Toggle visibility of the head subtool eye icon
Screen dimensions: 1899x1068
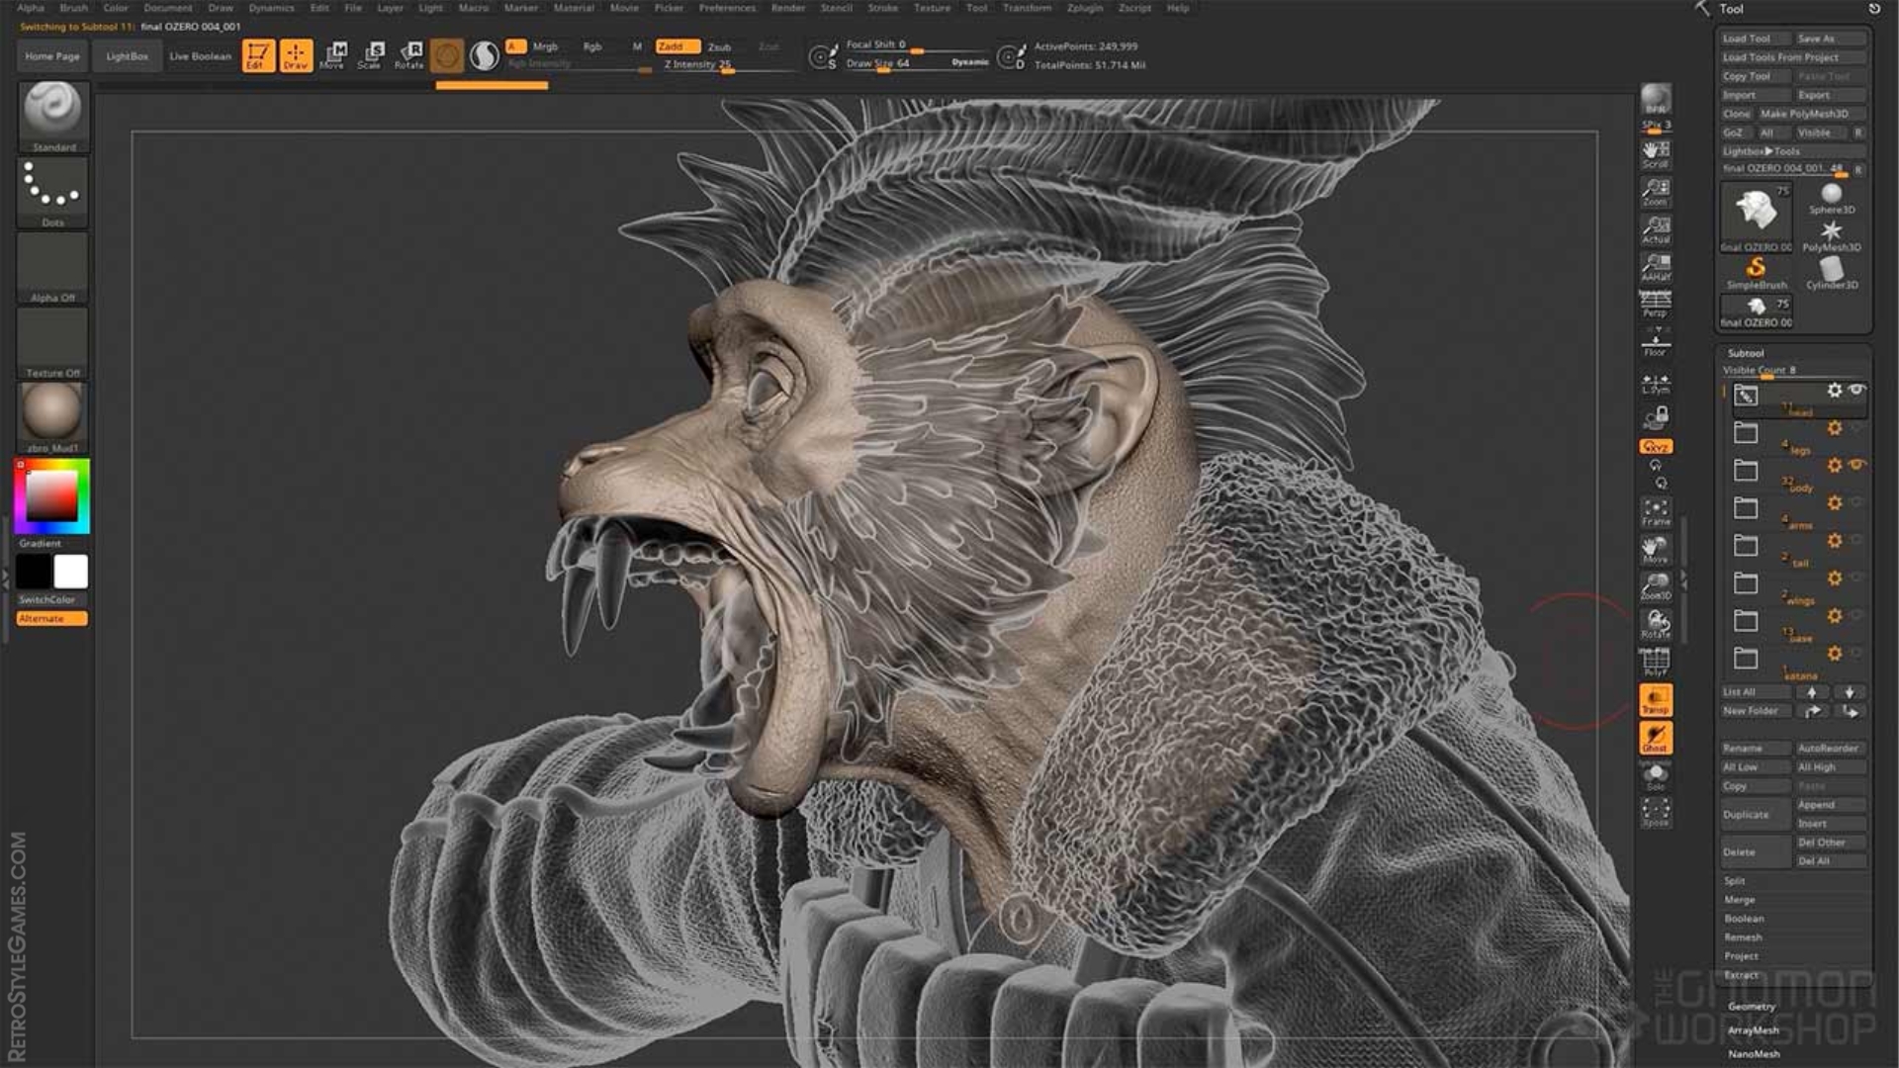1855,390
